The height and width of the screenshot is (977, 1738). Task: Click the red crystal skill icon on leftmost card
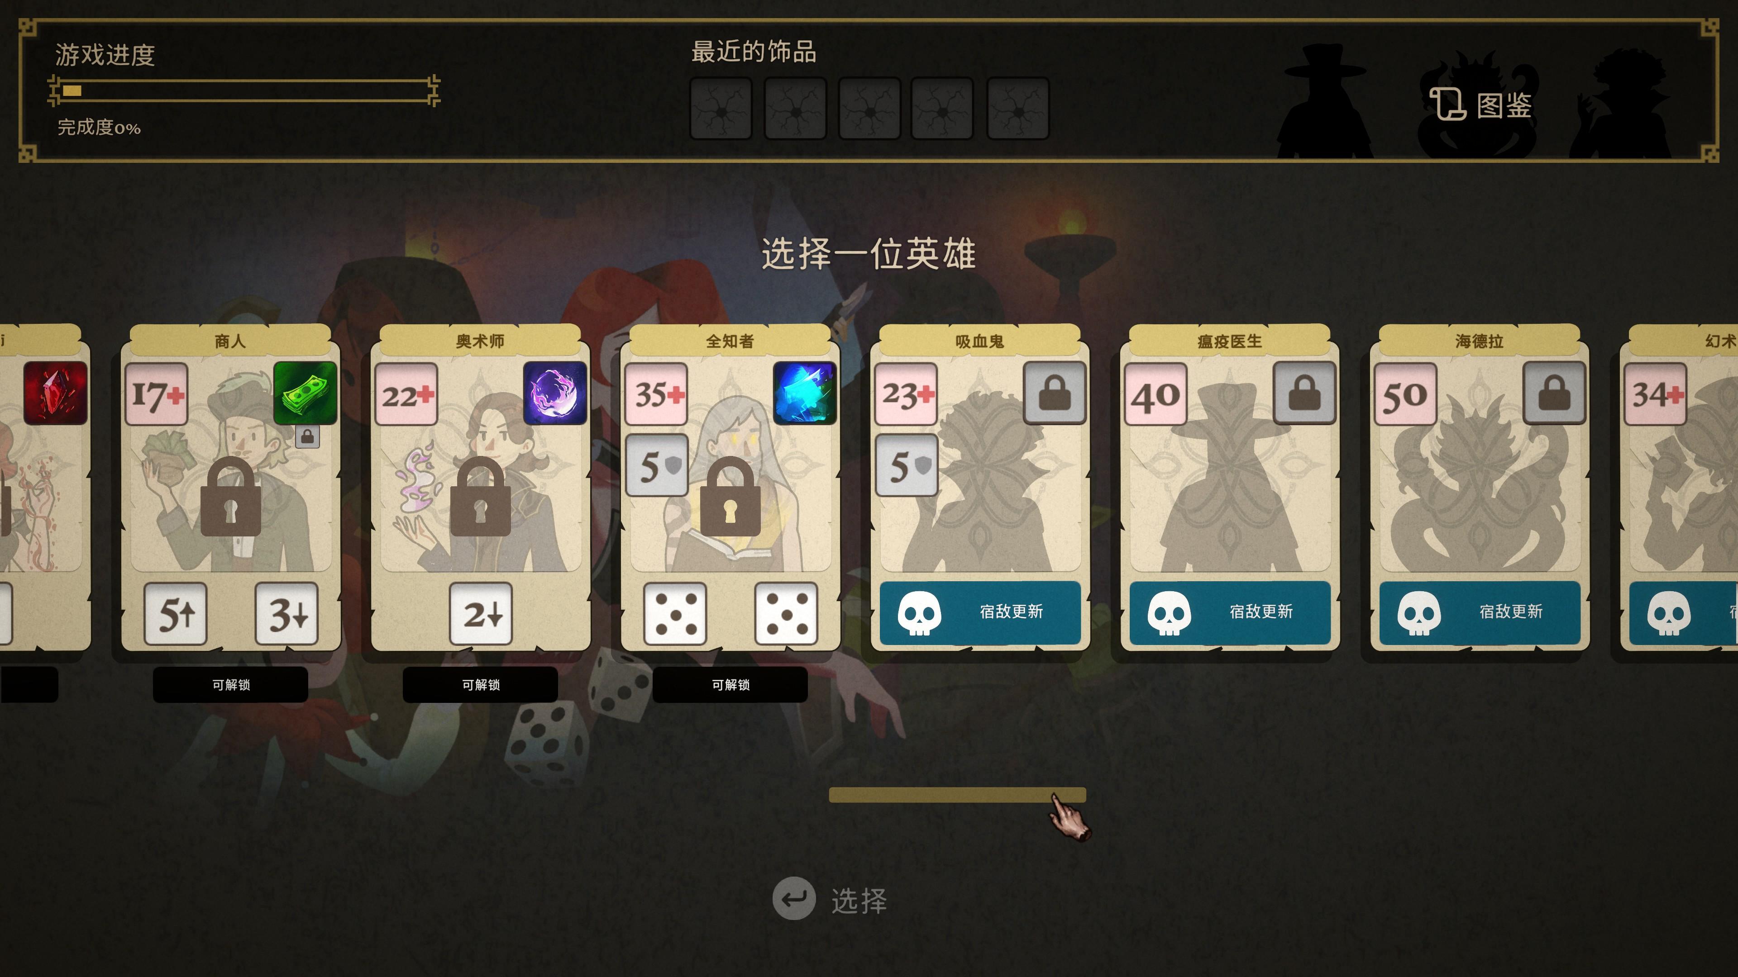point(55,393)
